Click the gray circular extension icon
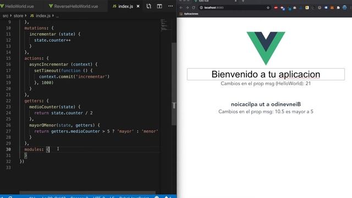The image size is (352, 198). [320, 8]
